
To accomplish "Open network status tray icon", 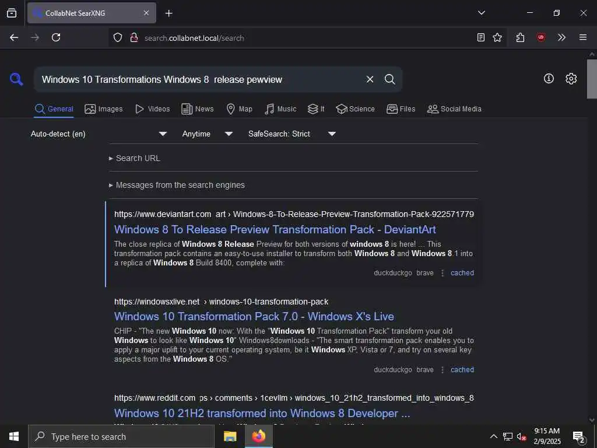I will [x=508, y=436].
